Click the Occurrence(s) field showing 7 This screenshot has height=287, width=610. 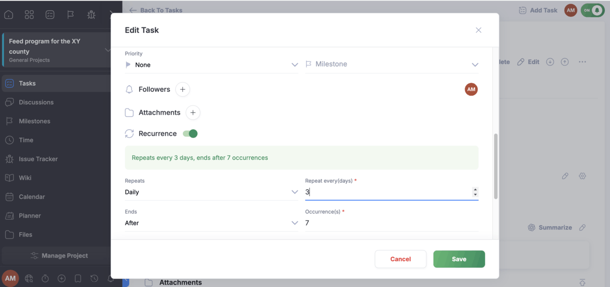pos(392,223)
